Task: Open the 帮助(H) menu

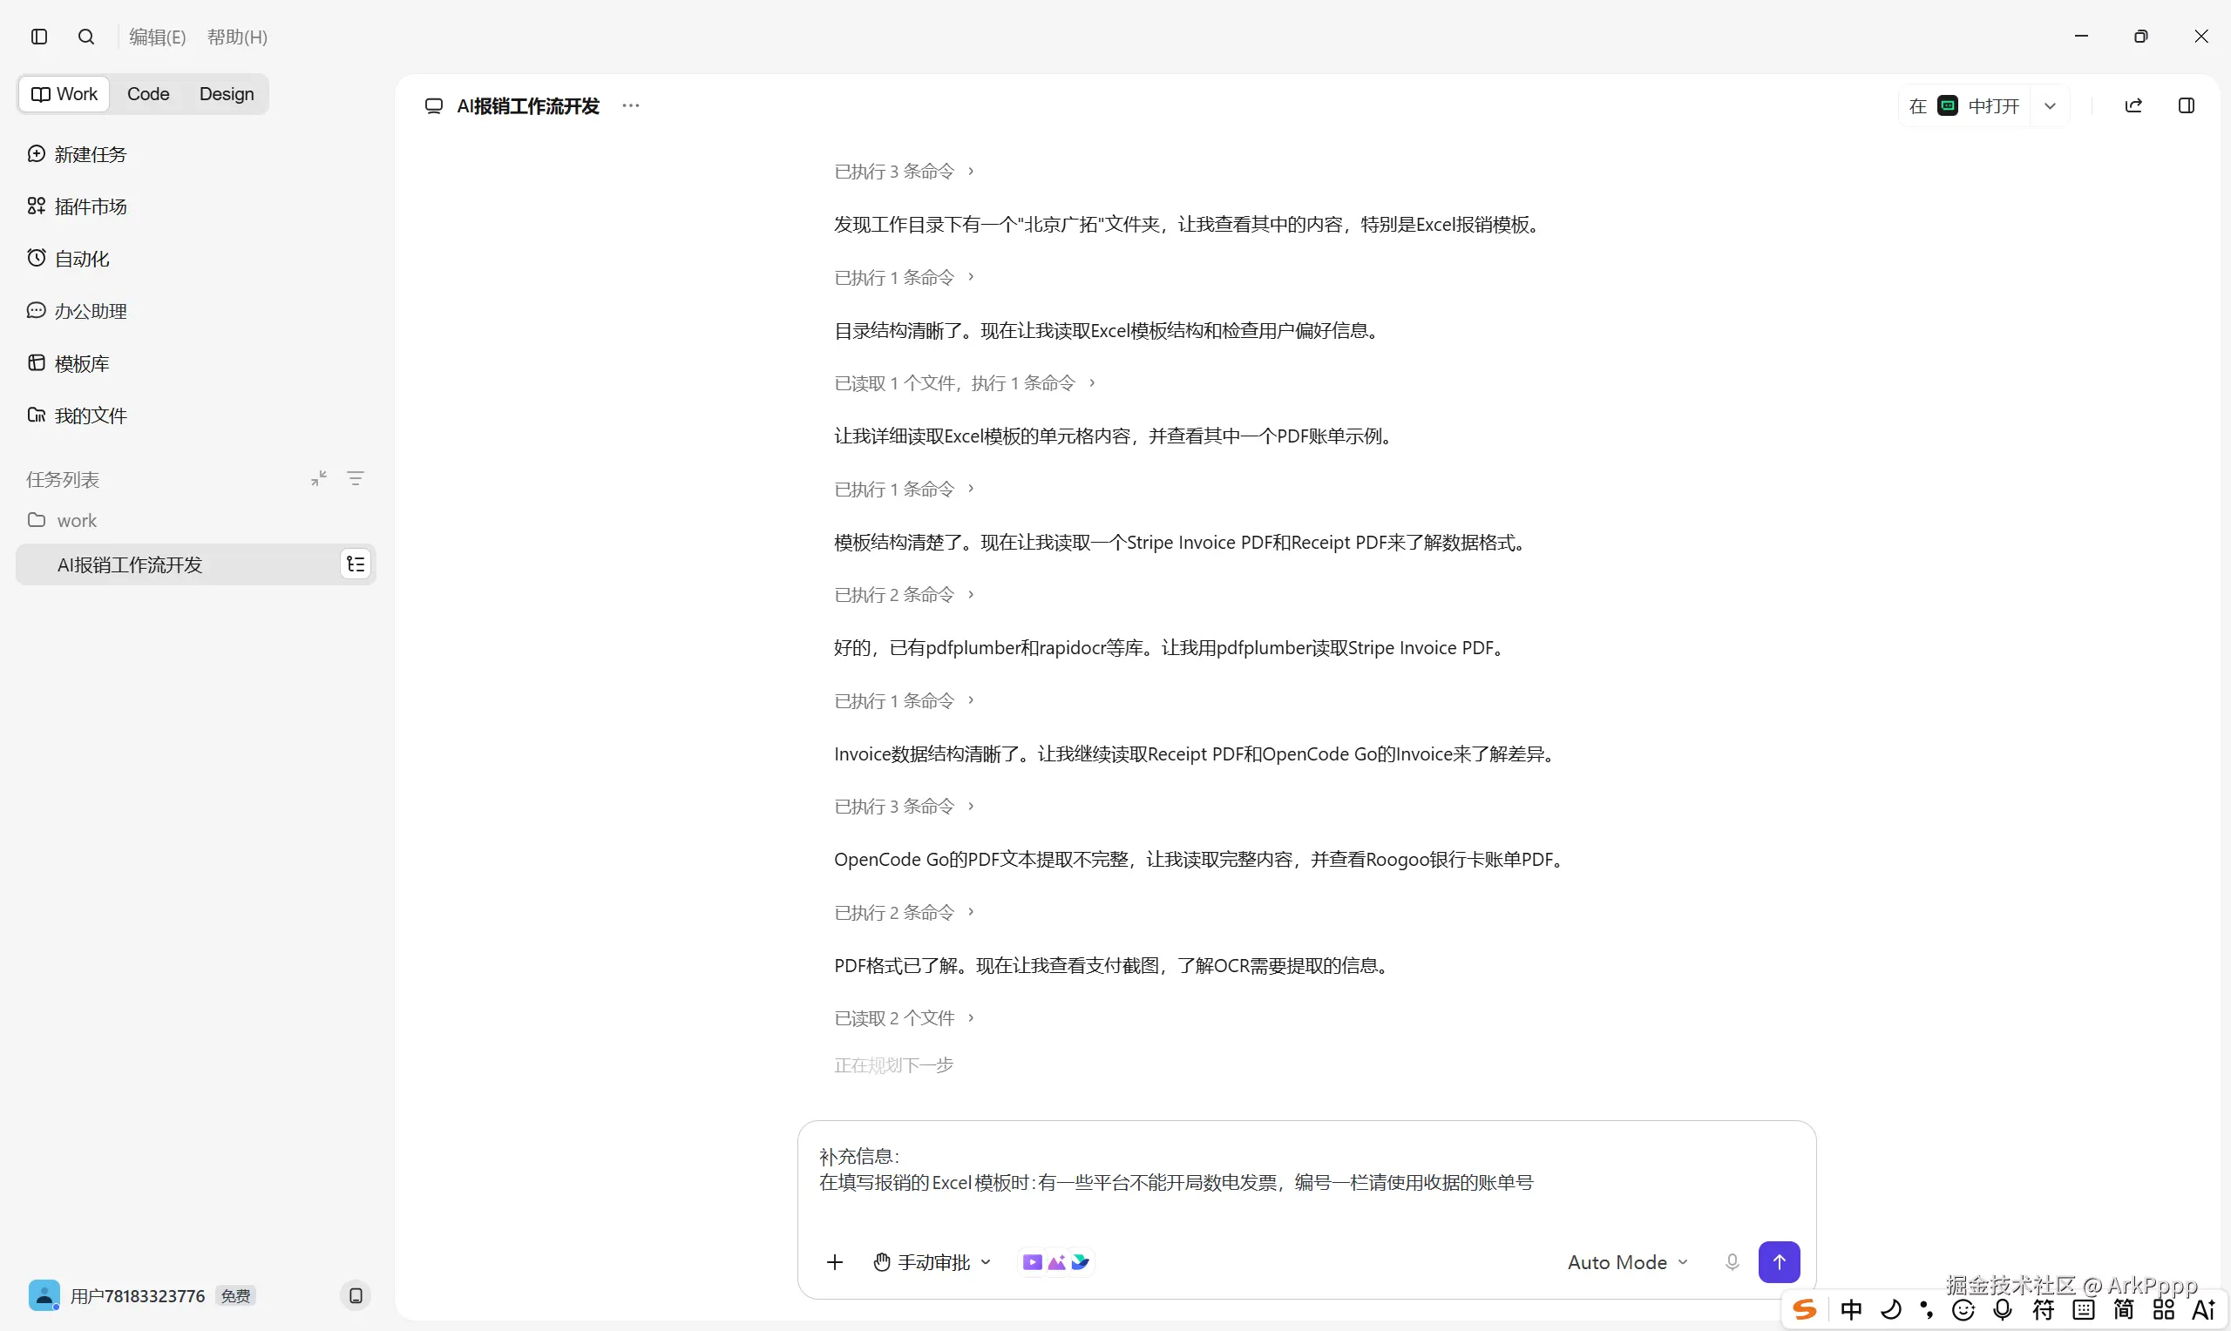Action: 237,37
